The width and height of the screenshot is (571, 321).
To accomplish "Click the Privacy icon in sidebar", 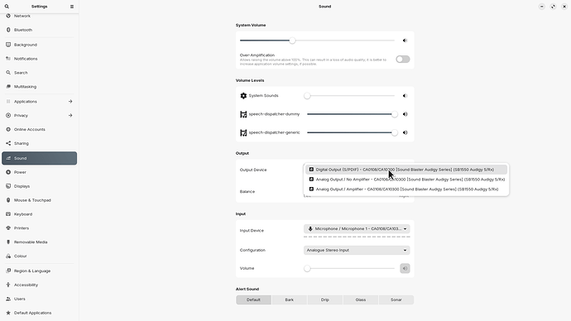I will 8,115.
